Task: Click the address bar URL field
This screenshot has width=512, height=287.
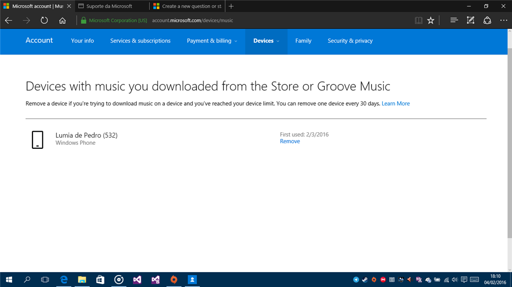Action: point(192,20)
